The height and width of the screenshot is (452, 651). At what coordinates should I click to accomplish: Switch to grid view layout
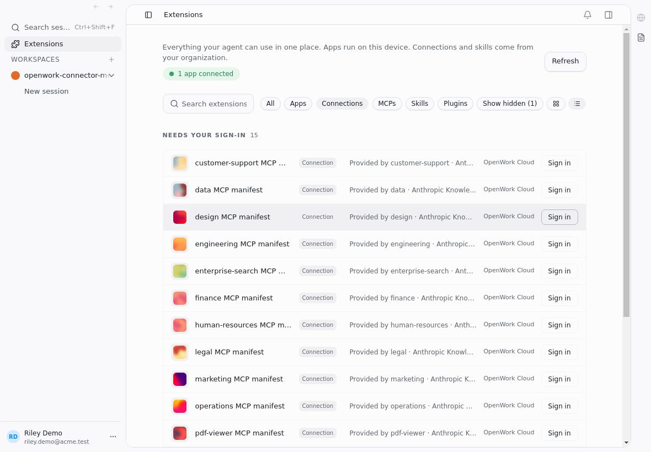pyautogui.click(x=556, y=104)
